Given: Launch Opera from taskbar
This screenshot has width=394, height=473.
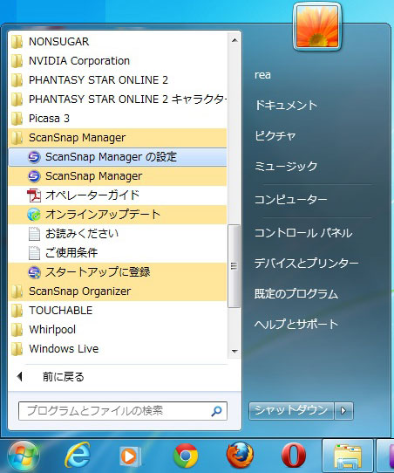Looking at the screenshot, I should click(x=293, y=456).
